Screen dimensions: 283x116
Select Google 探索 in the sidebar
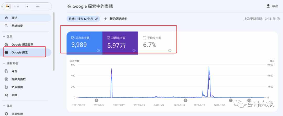pyautogui.click(x=26, y=52)
